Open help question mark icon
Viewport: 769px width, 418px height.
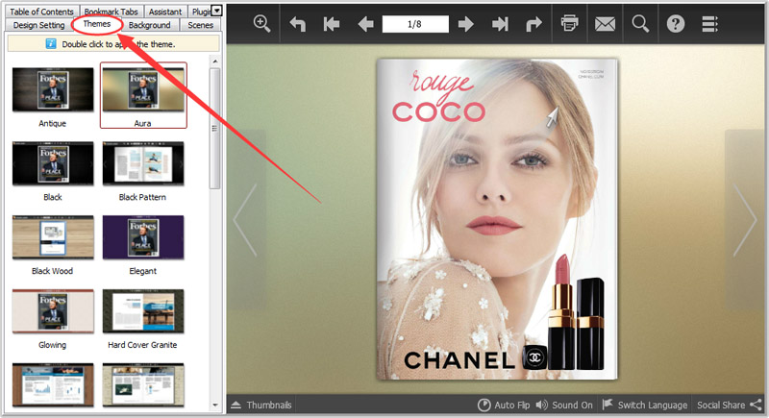[676, 23]
